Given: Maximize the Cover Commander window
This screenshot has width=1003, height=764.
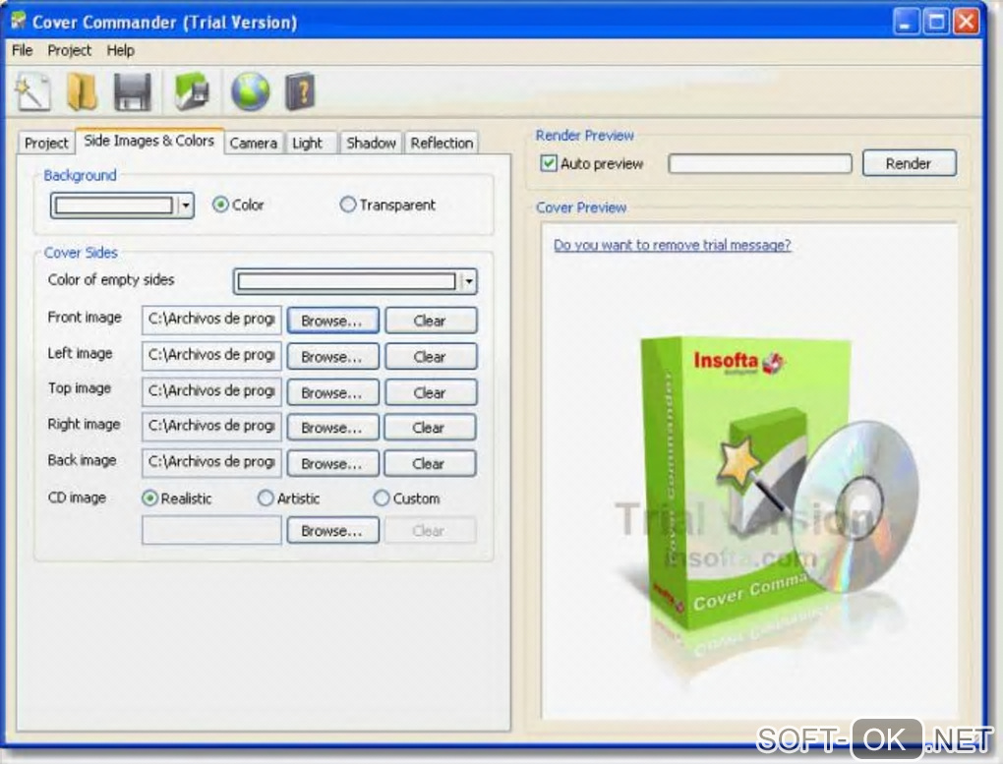Looking at the screenshot, I should 936,22.
